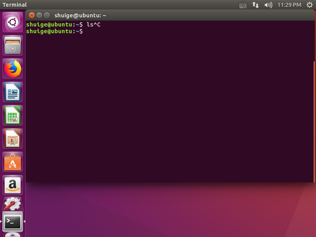Open the clock showing 11:29 PM

click(x=289, y=5)
